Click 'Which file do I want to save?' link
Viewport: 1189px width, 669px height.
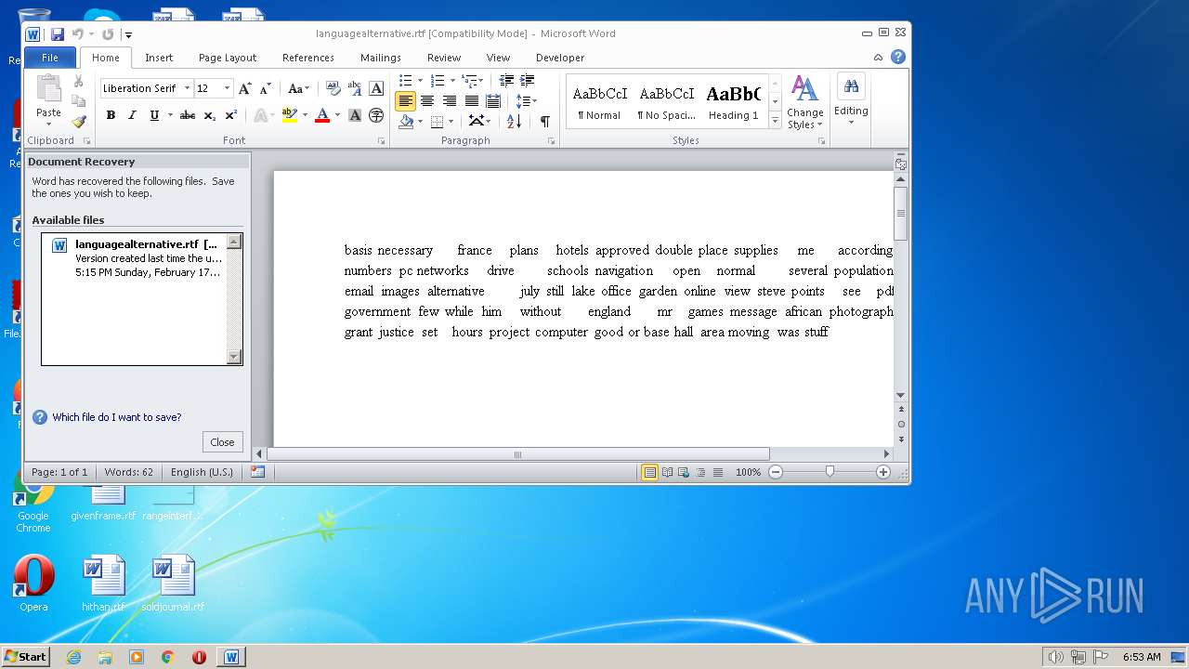coord(117,417)
